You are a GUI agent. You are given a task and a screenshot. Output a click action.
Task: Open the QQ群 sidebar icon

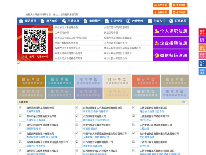click(x=202, y=64)
